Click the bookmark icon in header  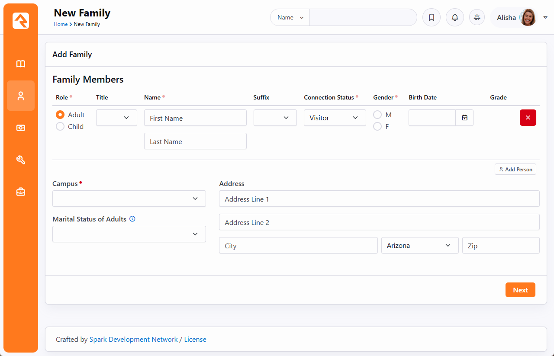coord(431,18)
